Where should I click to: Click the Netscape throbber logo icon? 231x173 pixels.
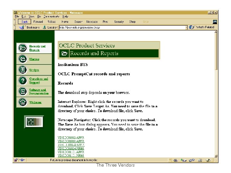(215, 22)
